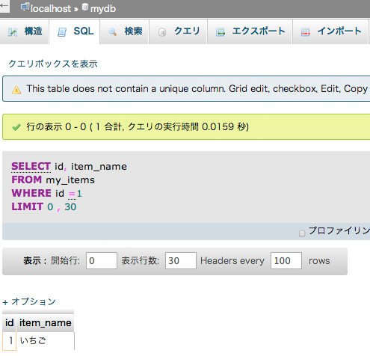
Task: Click the SELECT keyword in query
Action: click(31, 166)
